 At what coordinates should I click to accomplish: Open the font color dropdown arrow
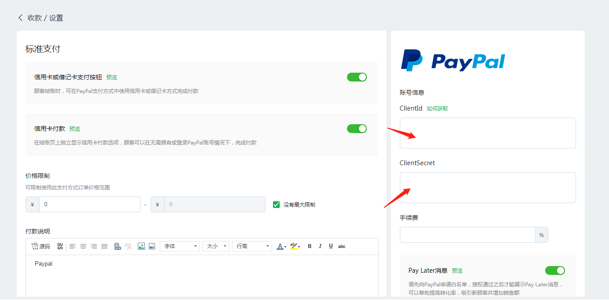point(285,247)
